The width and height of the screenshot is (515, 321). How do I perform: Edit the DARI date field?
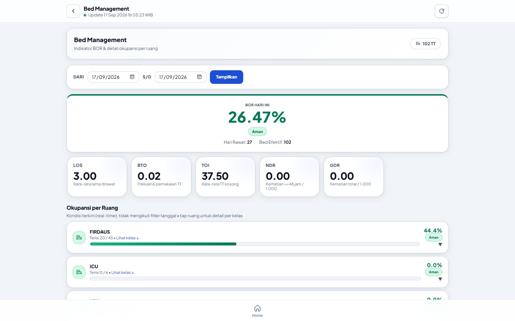113,77
